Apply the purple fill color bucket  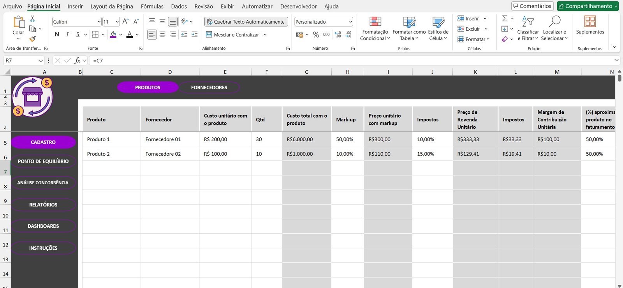113,35
